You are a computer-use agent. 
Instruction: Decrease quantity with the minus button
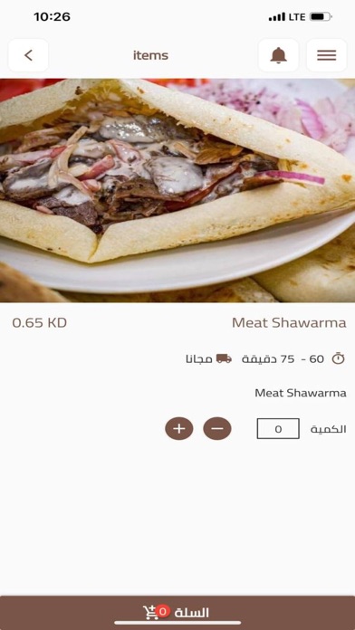point(217,429)
